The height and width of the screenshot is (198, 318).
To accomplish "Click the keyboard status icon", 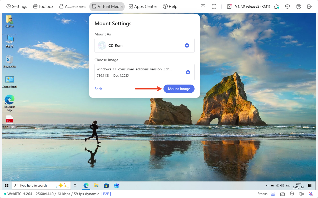I will tap(282, 194).
